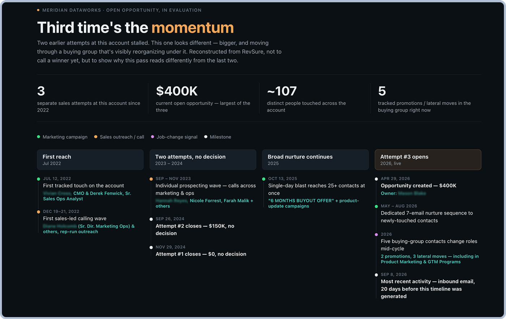This screenshot has width=506, height=319.
Task: Click the timeline dot for JUL 12, 2022
Action: point(39,179)
